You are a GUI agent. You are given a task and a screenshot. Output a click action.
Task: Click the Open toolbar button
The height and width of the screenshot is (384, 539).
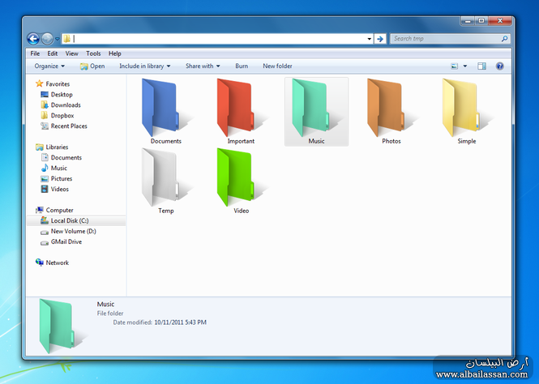point(92,66)
